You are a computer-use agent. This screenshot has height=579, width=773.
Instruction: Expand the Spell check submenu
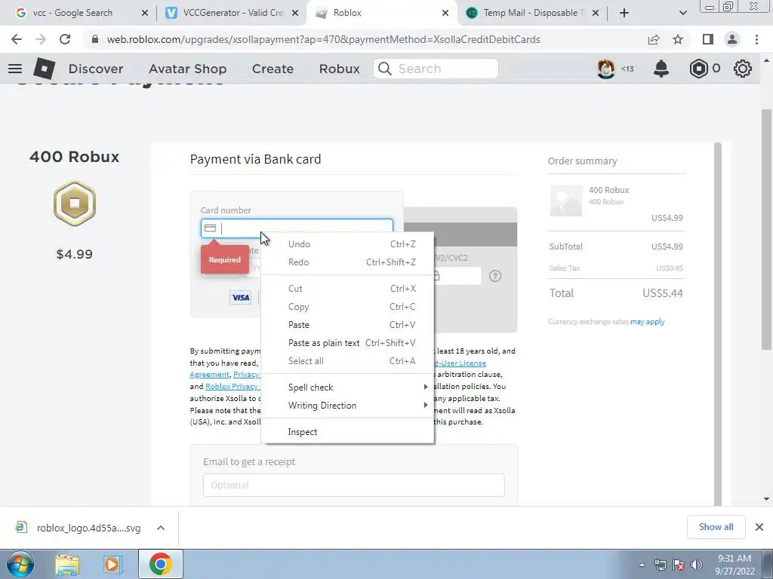tap(348, 388)
